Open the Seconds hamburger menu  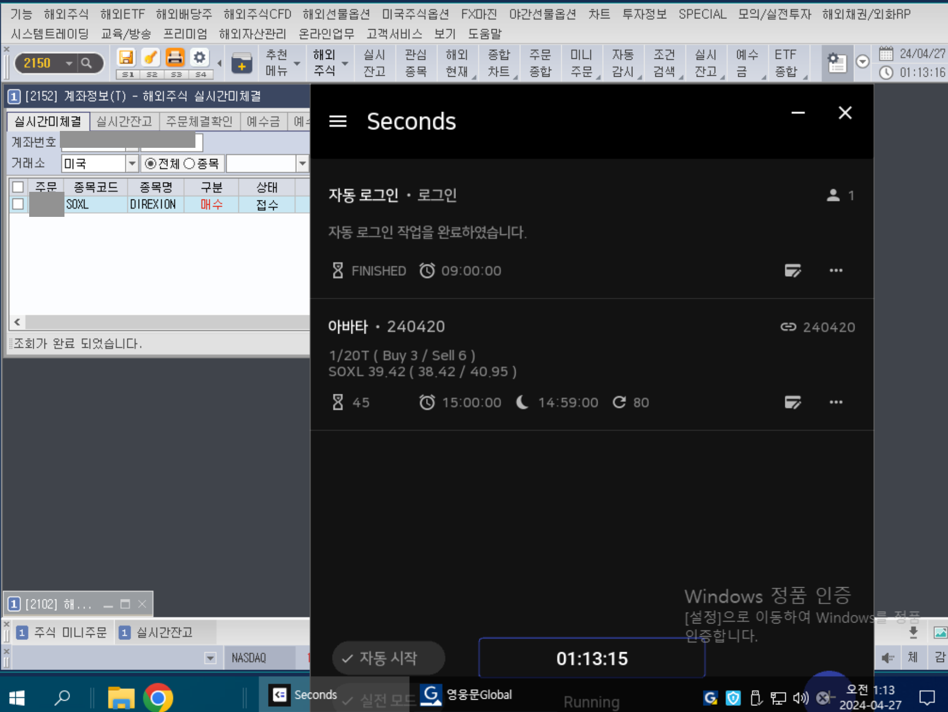coord(338,121)
